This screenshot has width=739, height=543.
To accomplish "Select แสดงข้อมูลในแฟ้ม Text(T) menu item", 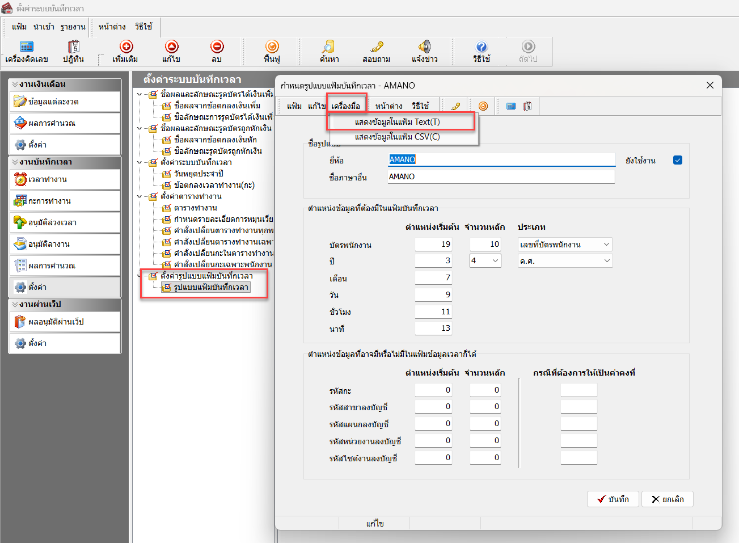I will 397,122.
